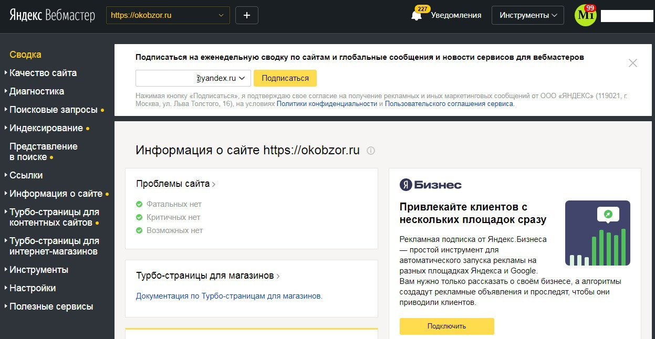Screen dimensions: 655x339
Task: Click the 227 notifications count badge
Action: (422, 9)
